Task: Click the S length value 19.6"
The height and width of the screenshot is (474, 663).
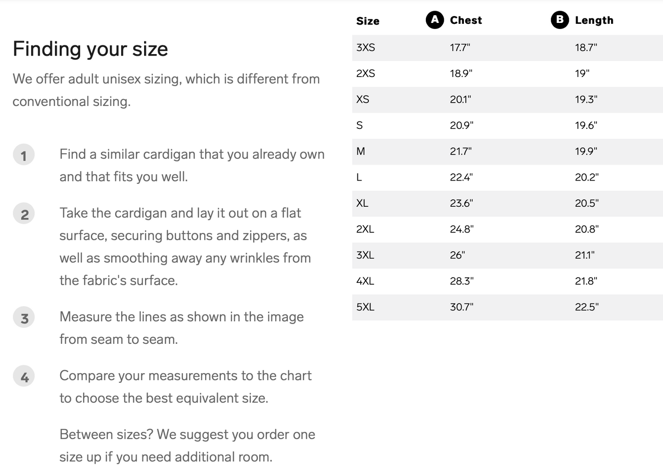Action: point(586,126)
